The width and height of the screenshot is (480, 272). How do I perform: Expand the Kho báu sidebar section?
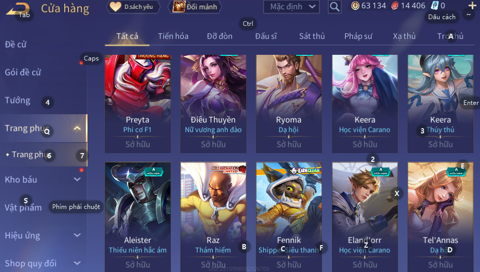click(77, 179)
